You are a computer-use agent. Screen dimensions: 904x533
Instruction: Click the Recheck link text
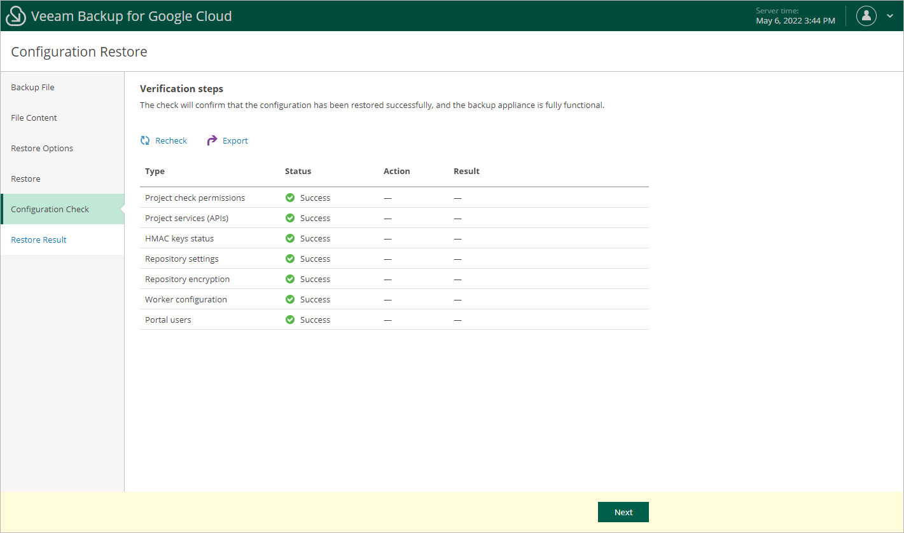point(171,140)
